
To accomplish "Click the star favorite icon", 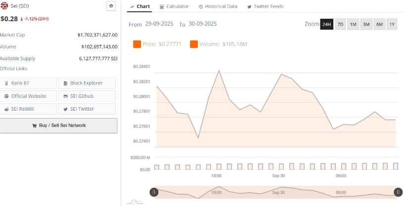I will [x=111, y=6].
